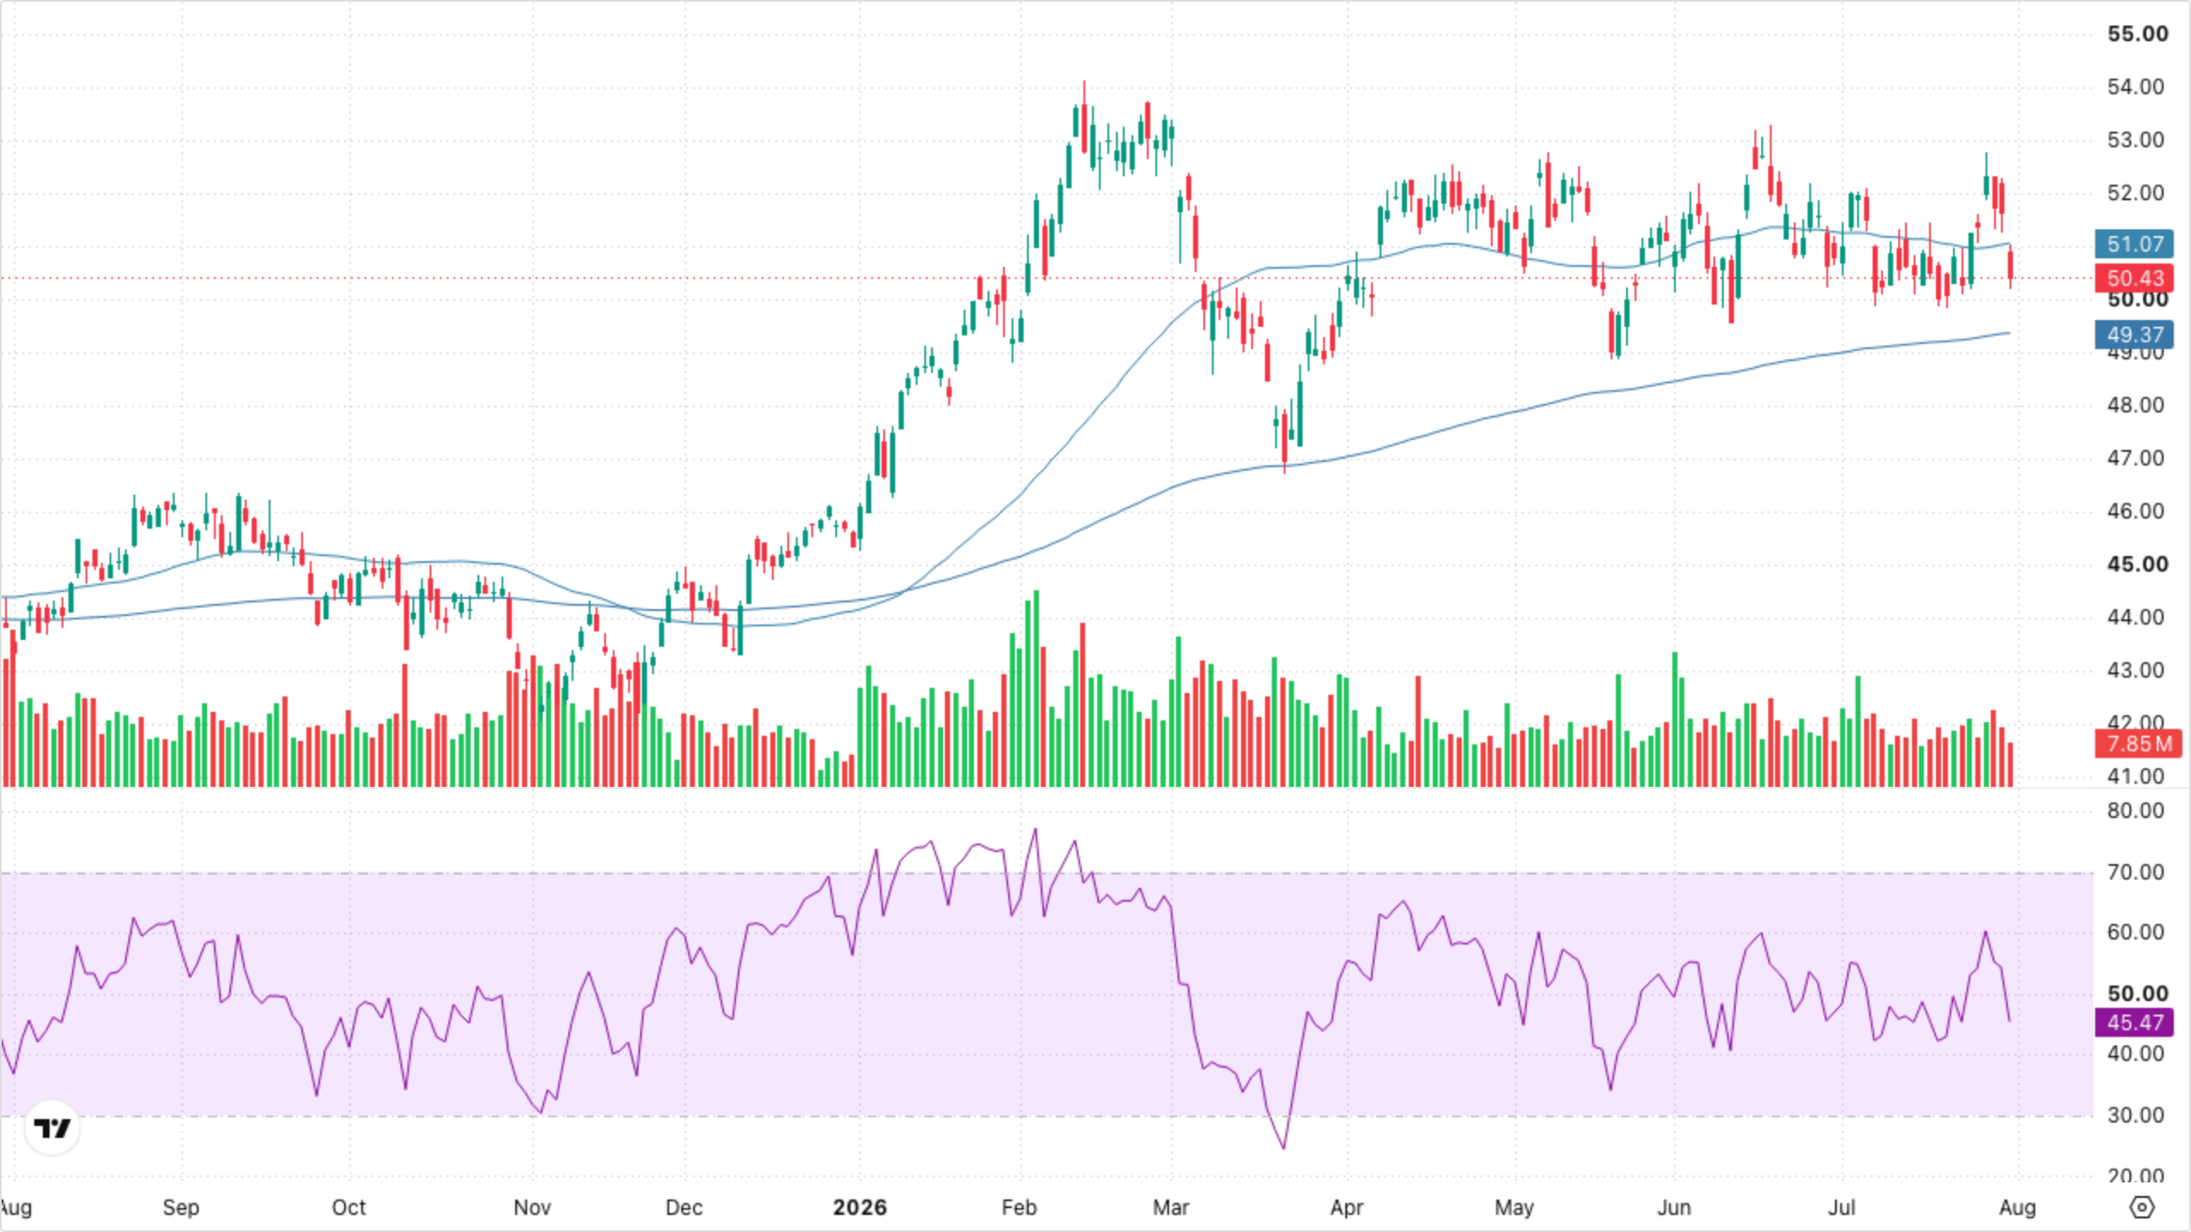Viewport: 2191px width, 1232px height.
Task: Click the Jun label on the time axis
Action: coord(1674,1207)
